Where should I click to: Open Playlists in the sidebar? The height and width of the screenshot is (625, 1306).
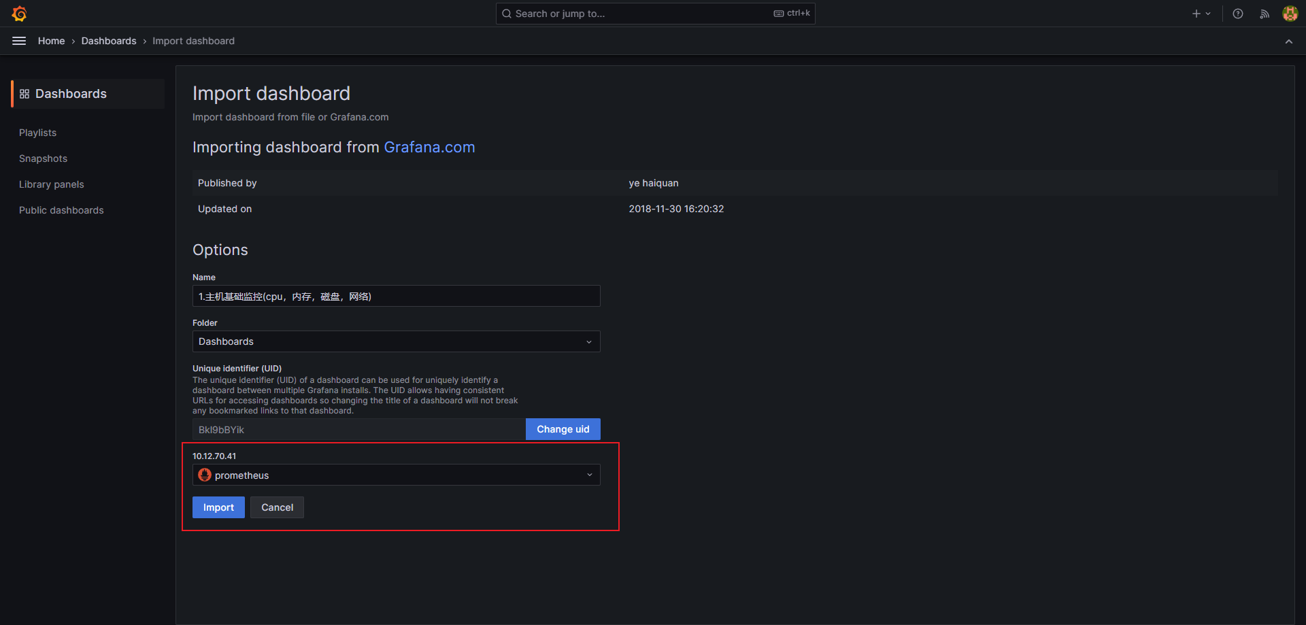click(37, 133)
